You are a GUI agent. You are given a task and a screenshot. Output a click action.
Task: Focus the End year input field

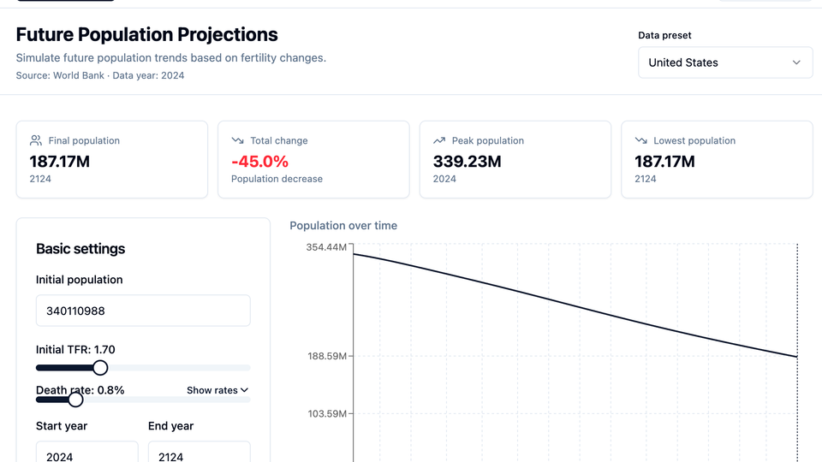pos(199,453)
